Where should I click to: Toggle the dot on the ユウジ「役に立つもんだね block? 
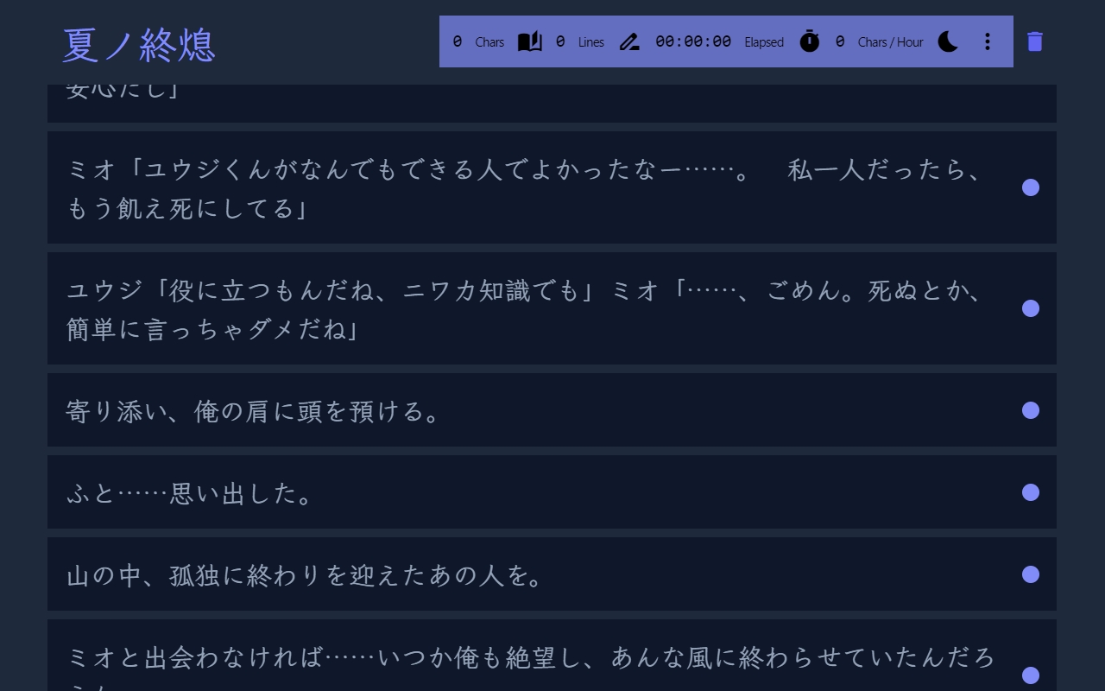[1031, 308]
